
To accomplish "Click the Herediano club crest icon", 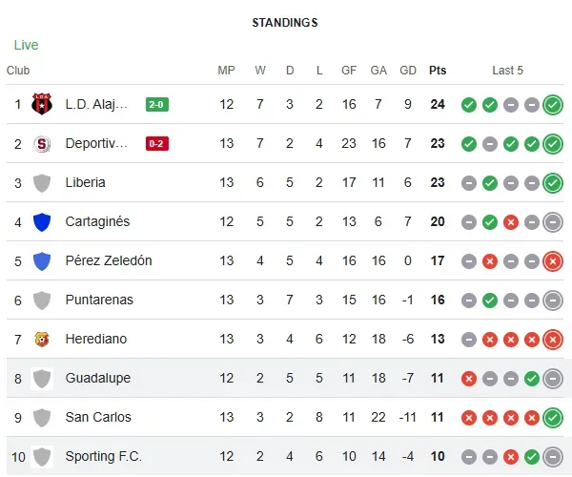I will [41, 339].
